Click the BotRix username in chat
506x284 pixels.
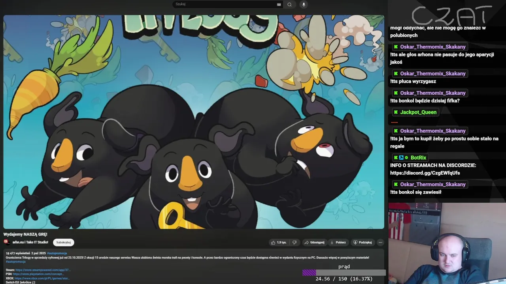pyautogui.click(x=418, y=158)
